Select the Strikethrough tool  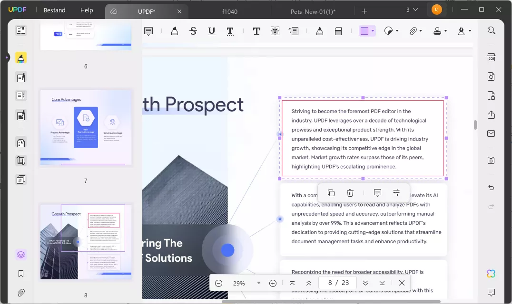(193, 31)
